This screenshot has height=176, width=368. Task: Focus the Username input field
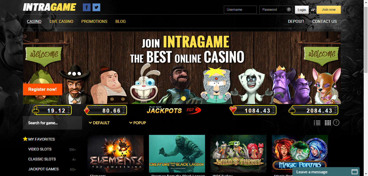pos(240,10)
